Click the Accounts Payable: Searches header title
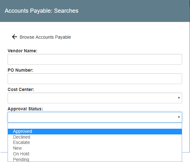190x162 pixels. [x=41, y=11]
